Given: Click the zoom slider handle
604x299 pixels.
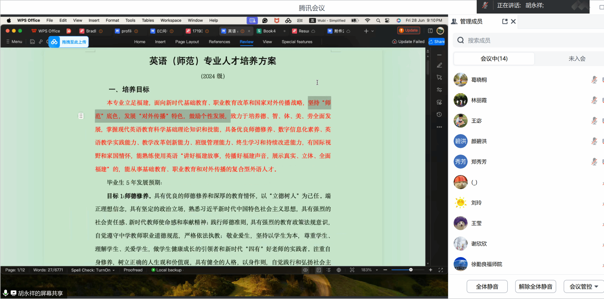Looking at the screenshot, I should [x=411, y=270].
